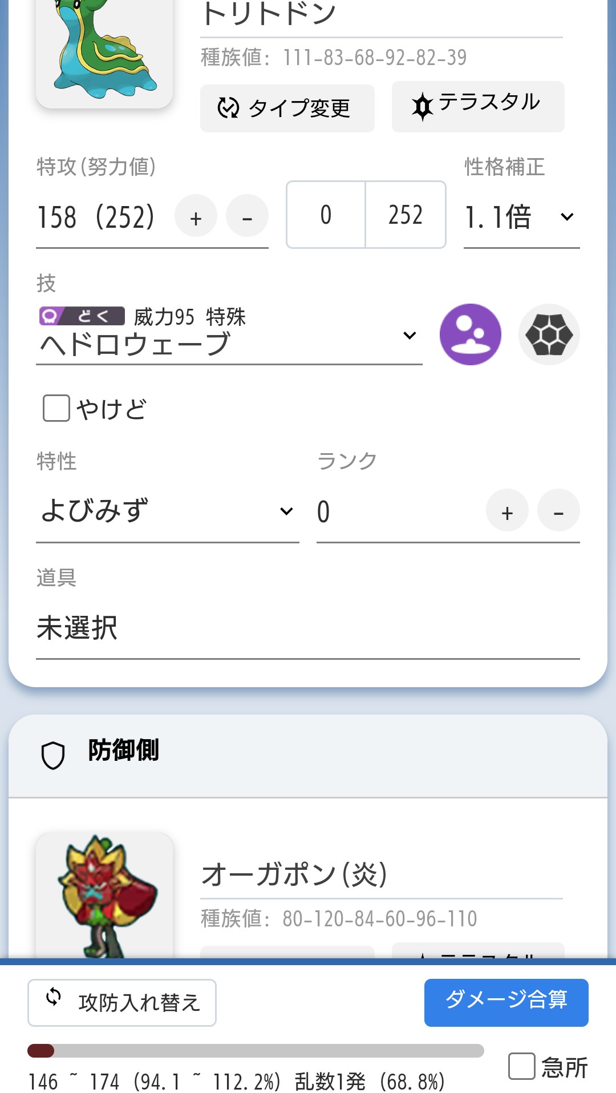
Task: Lower the rank (ランク) with minus button
Action: (558, 510)
